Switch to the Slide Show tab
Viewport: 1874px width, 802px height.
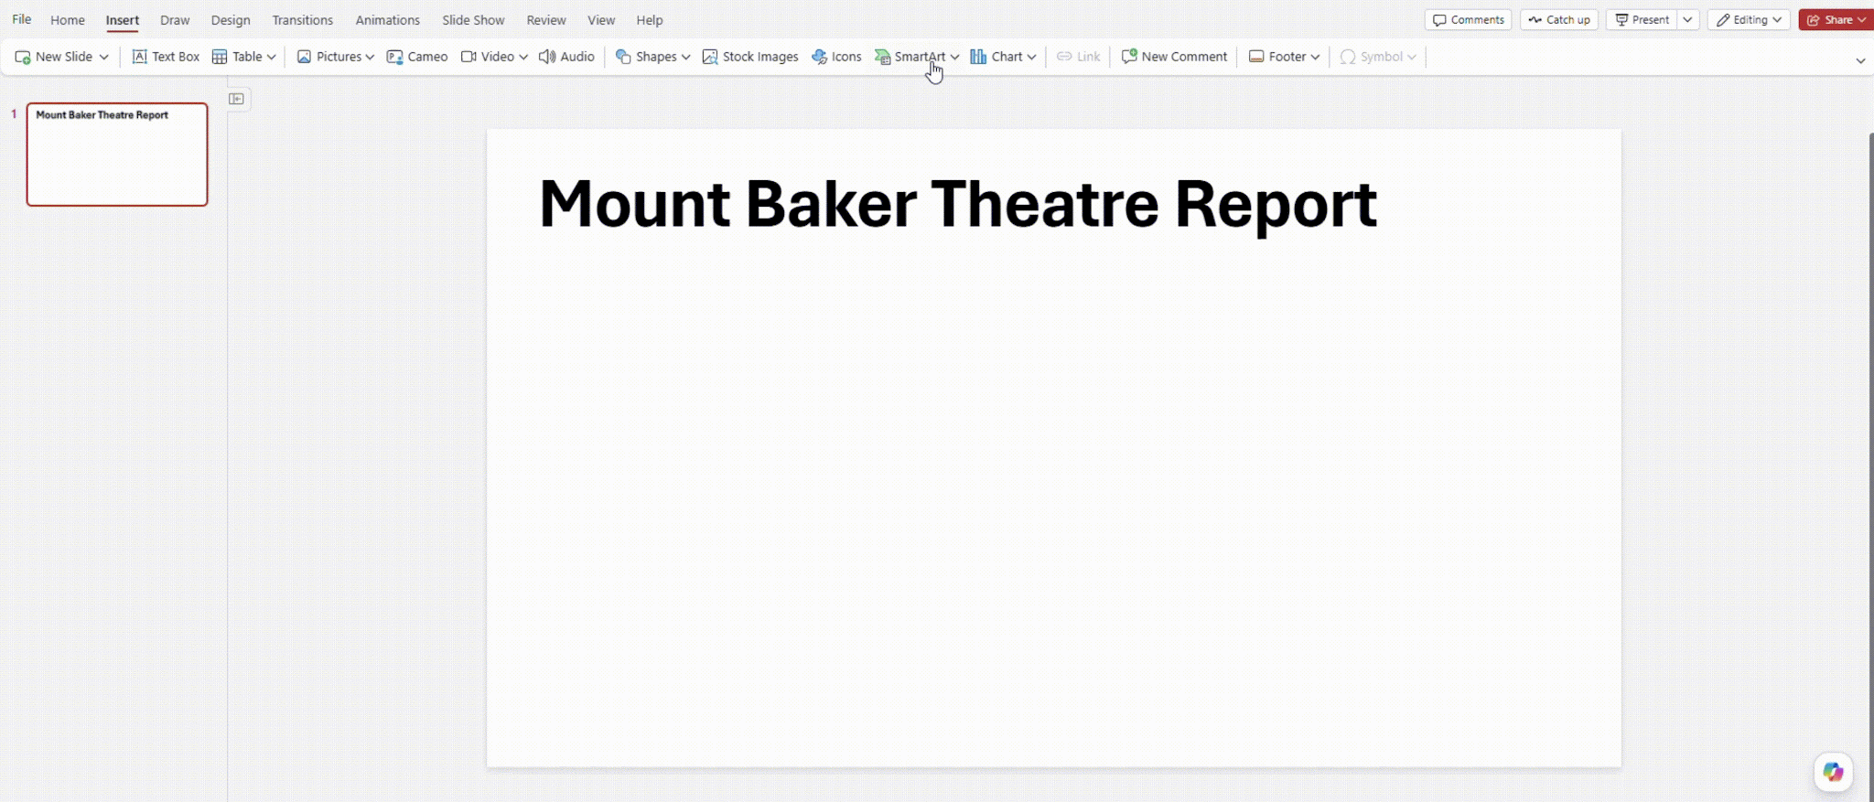(473, 19)
